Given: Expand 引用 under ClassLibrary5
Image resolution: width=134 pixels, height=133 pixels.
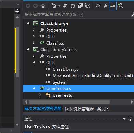Looking at the screenshot, I should [x=33, y=36].
